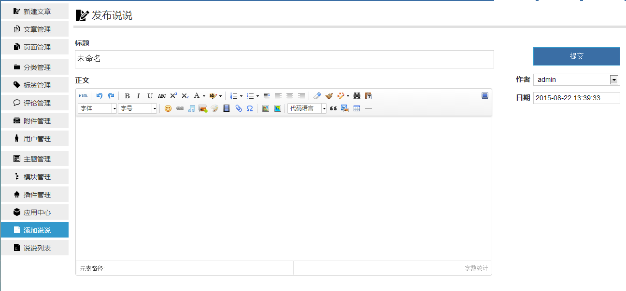The width and height of the screenshot is (626, 291).
Task: Click 字数统计 word count link
Action: pyautogui.click(x=476, y=268)
